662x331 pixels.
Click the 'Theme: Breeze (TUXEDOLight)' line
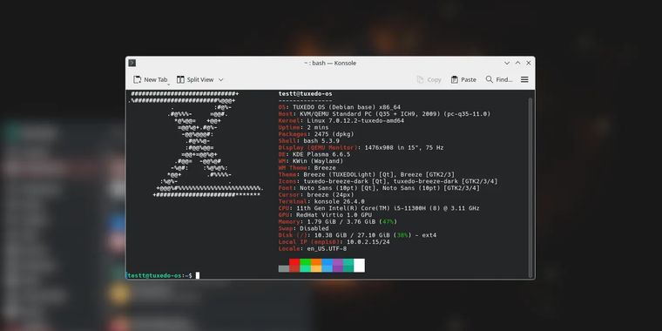[367, 175]
